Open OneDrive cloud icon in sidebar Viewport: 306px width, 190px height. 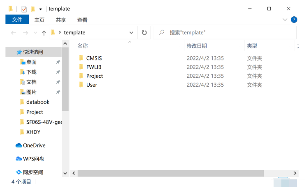[x=19, y=146]
